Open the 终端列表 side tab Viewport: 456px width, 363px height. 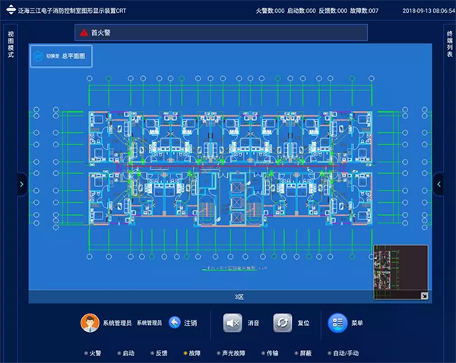(x=449, y=44)
